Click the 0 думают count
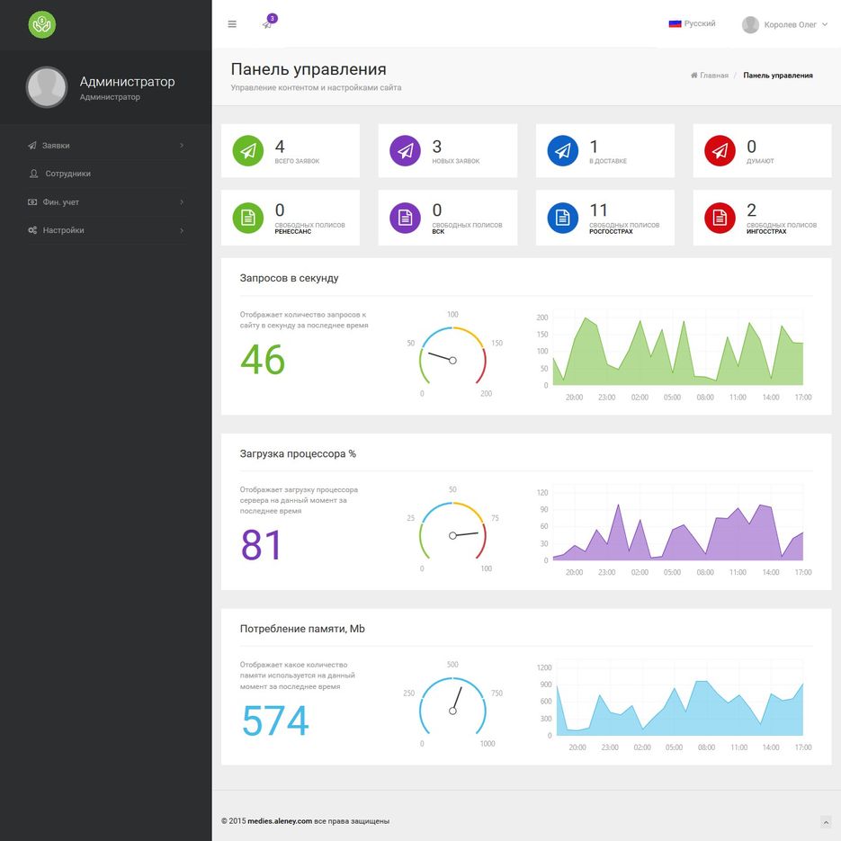Viewport: 841px width, 841px height. pos(751,147)
